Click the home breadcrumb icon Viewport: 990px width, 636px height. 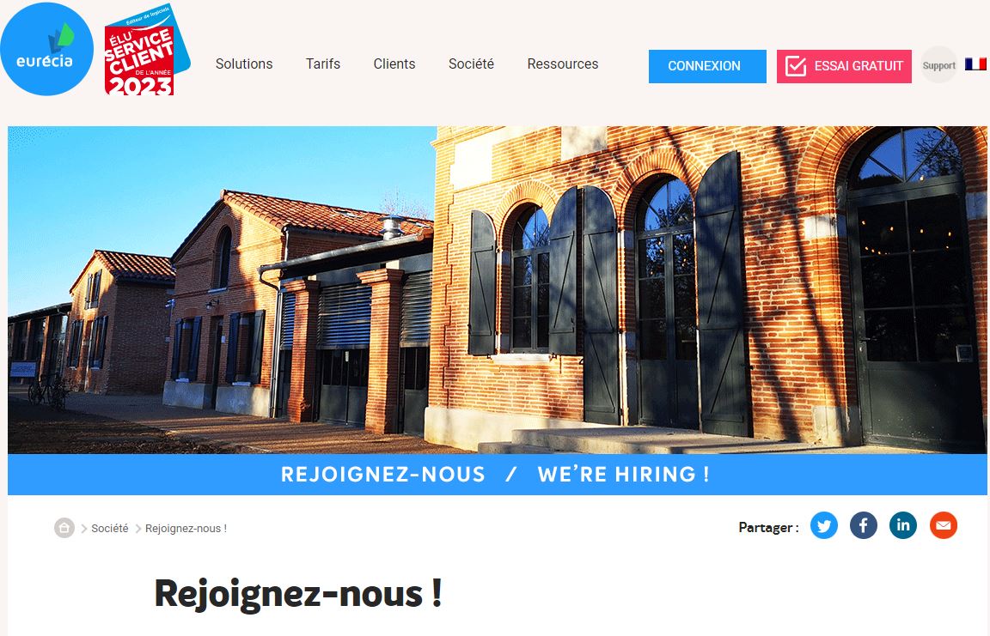(64, 528)
